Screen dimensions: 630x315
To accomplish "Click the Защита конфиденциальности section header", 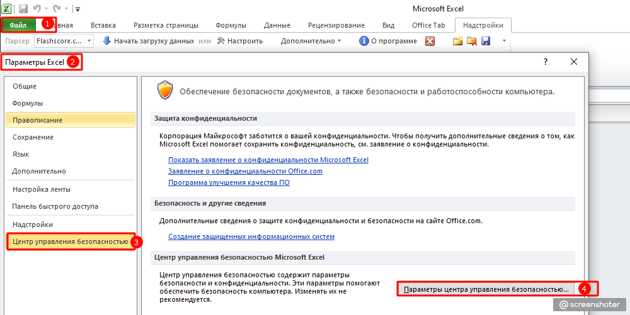I will click(x=364, y=119).
